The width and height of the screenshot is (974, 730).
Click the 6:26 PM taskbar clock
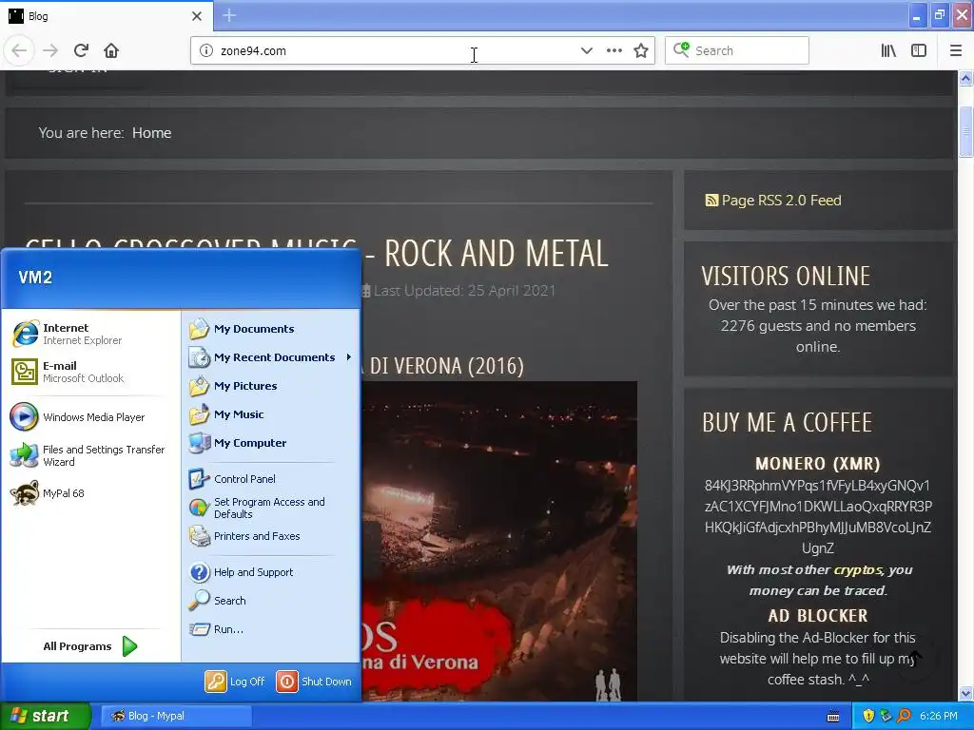pyautogui.click(x=939, y=716)
